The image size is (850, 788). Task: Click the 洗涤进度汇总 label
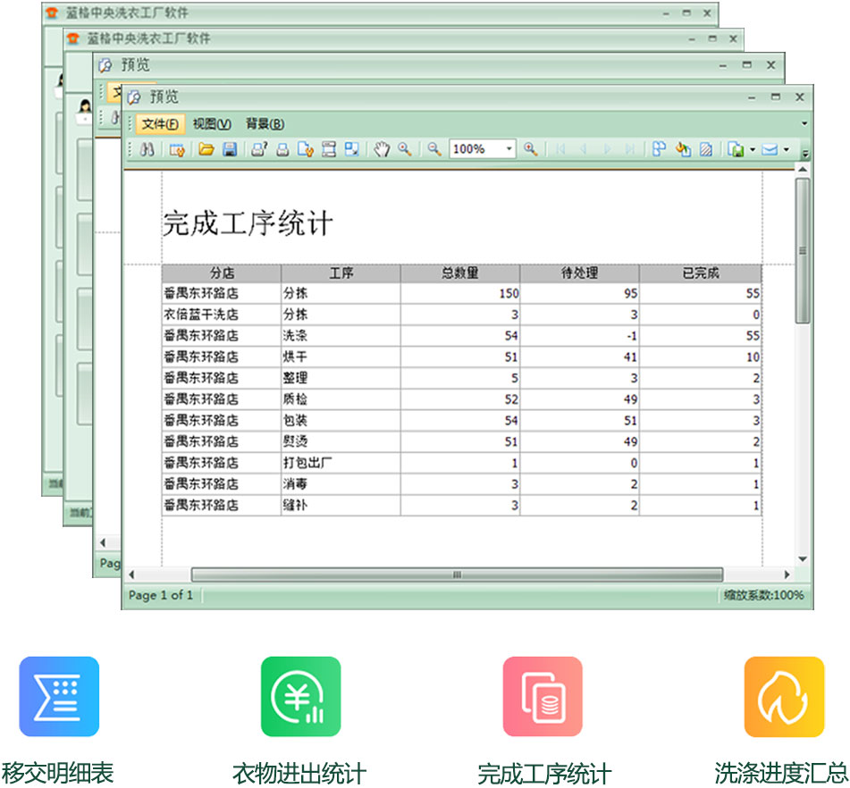tap(783, 770)
